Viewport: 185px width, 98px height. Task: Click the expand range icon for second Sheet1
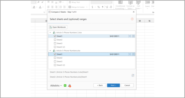pyautogui.click(x=133, y=54)
